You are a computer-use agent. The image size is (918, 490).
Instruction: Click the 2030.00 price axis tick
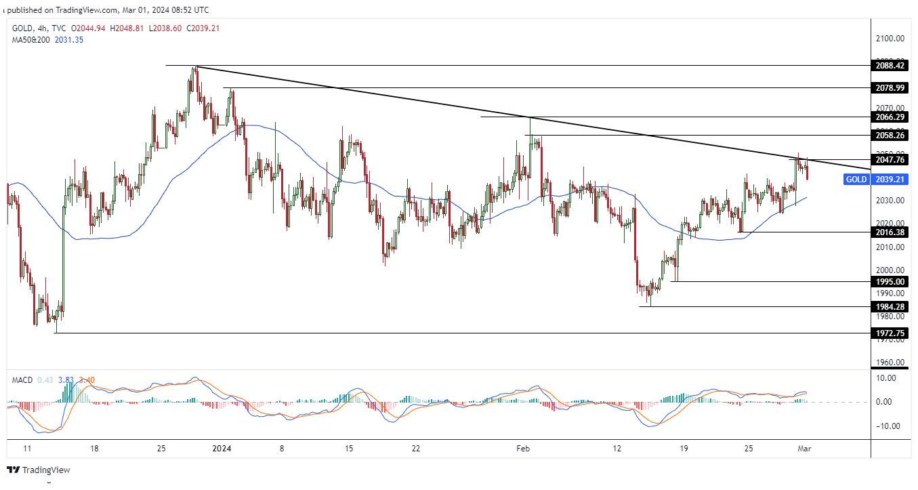pos(890,201)
